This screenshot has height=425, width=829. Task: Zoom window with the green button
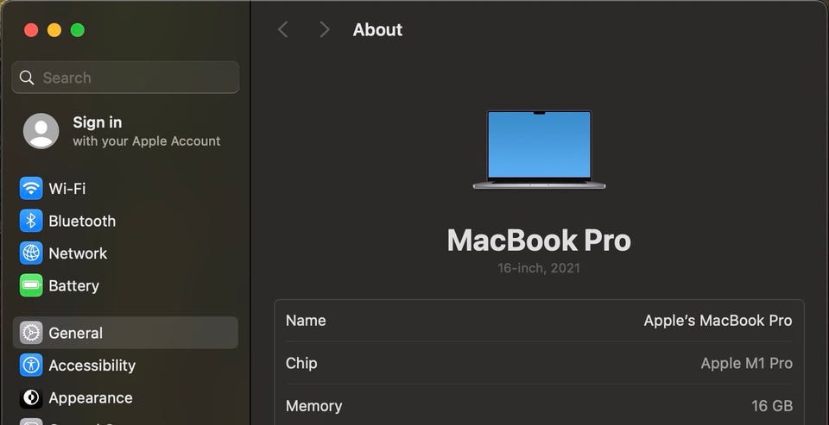(x=78, y=30)
